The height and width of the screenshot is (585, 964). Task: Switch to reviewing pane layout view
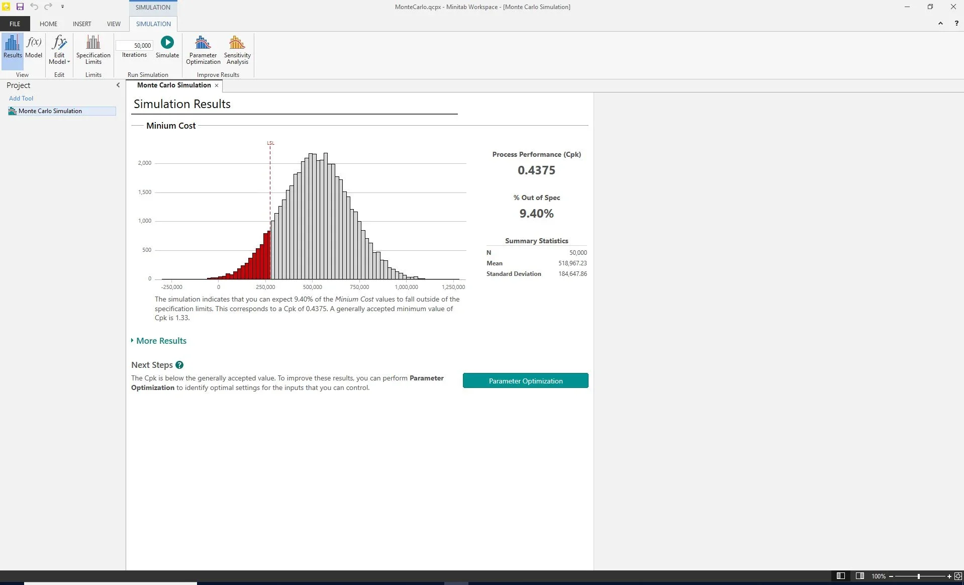click(859, 576)
